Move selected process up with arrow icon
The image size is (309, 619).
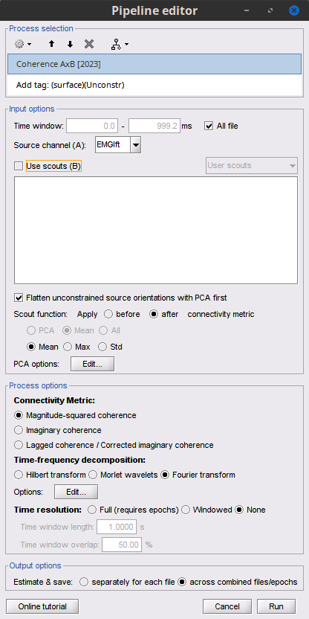tap(52, 44)
